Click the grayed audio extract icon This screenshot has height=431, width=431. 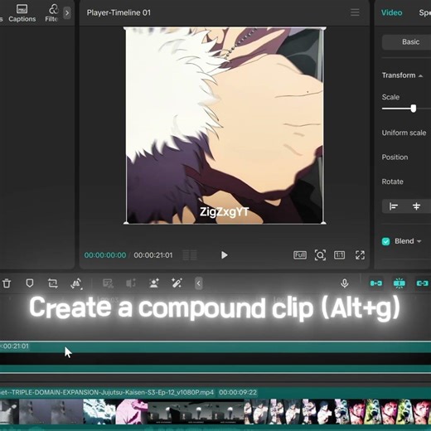[x=131, y=283]
